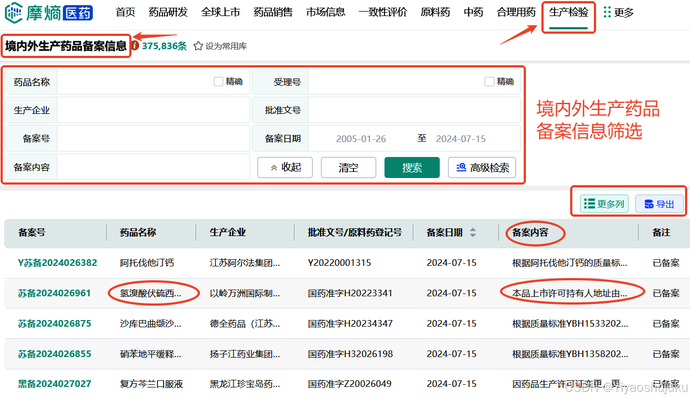Image resolution: width=690 pixels, height=398 pixels.
Task: Click the 江苏阿尔法集团... cell
Action: pyautogui.click(x=245, y=263)
